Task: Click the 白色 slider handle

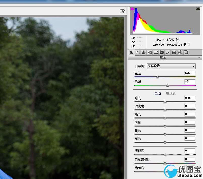Action: click(x=165, y=134)
